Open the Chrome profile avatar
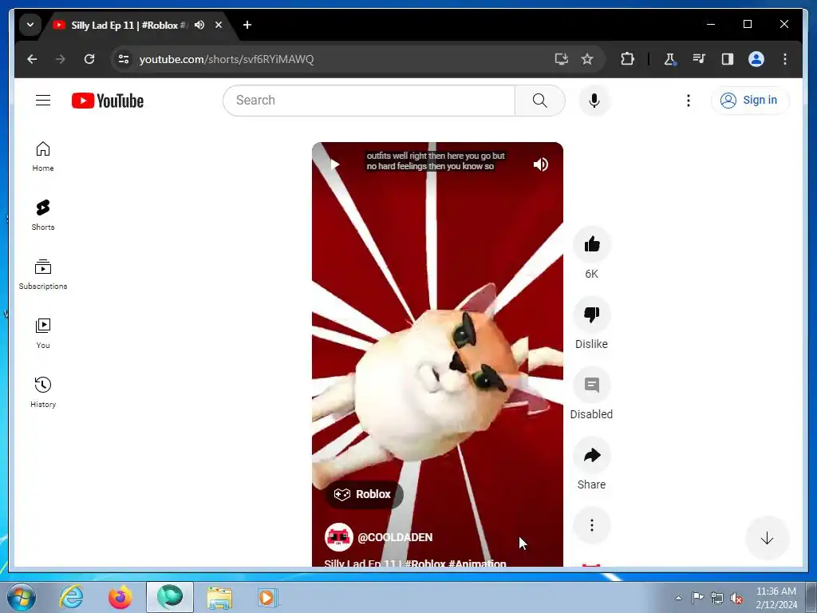 [756, 59]
